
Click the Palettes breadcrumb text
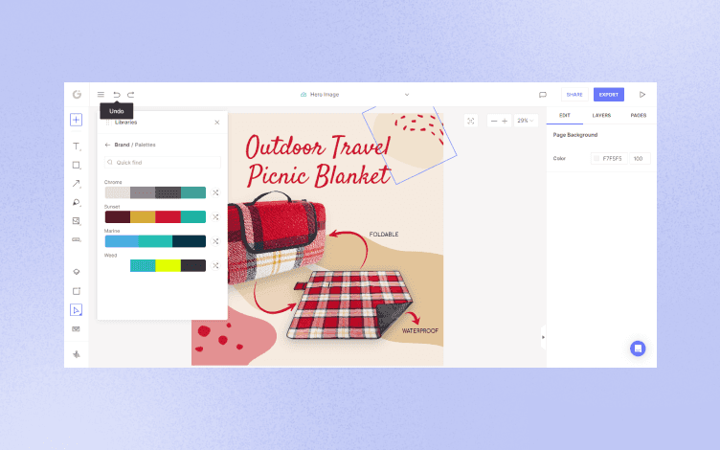(x=146, y=145)
